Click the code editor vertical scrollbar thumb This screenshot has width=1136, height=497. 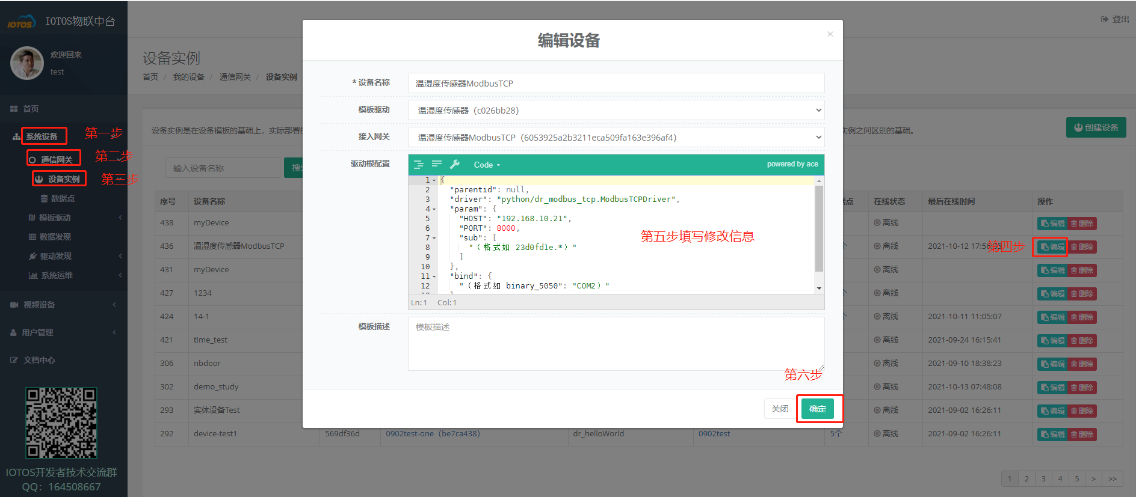pyautogui.click(x=819, y=228)
